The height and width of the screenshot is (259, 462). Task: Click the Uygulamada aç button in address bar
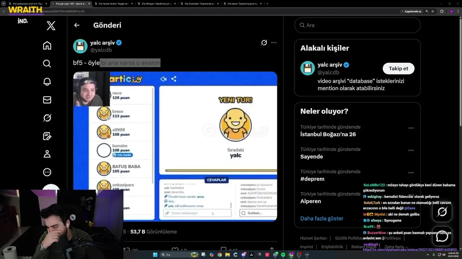click(x=411, y=11)
